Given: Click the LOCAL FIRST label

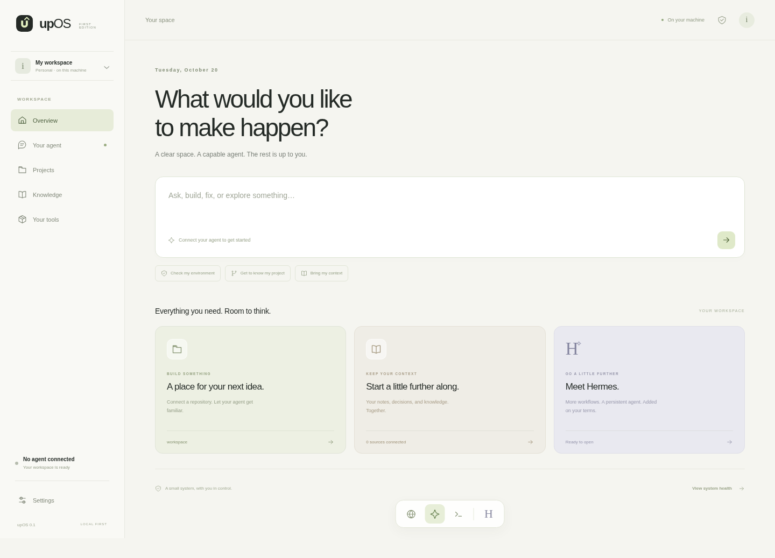Looking at the screenshot, I should point(94,524).
